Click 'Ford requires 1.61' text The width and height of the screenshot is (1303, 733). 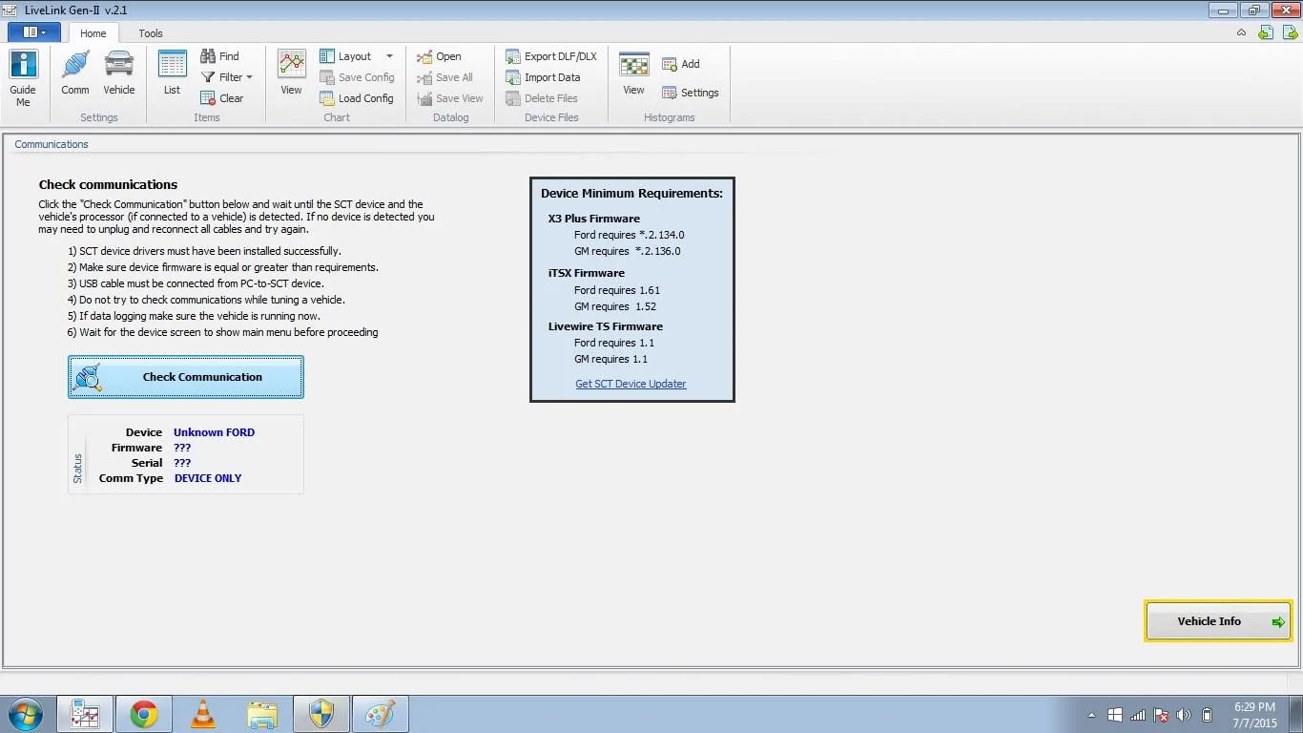click(617, 290)
